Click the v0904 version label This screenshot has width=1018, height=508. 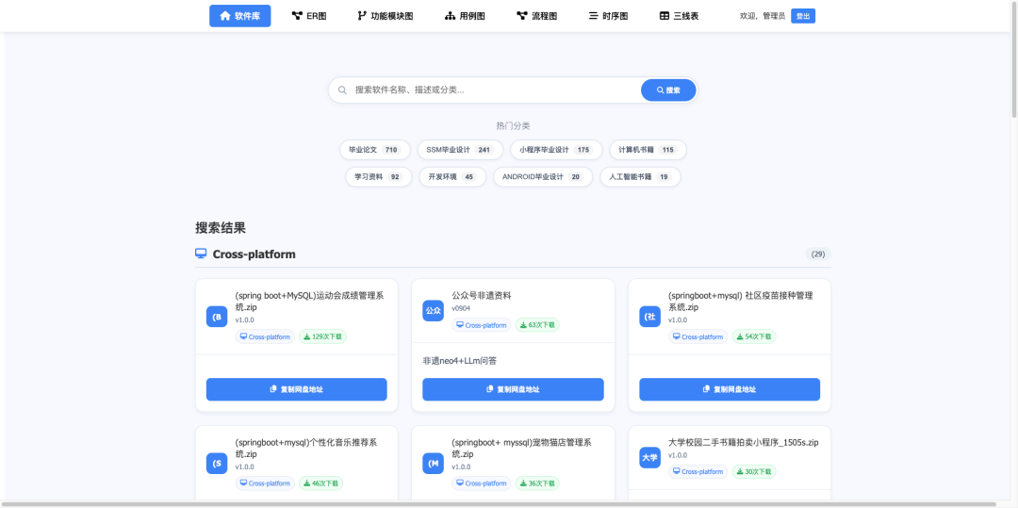click(x=461, y=308)
